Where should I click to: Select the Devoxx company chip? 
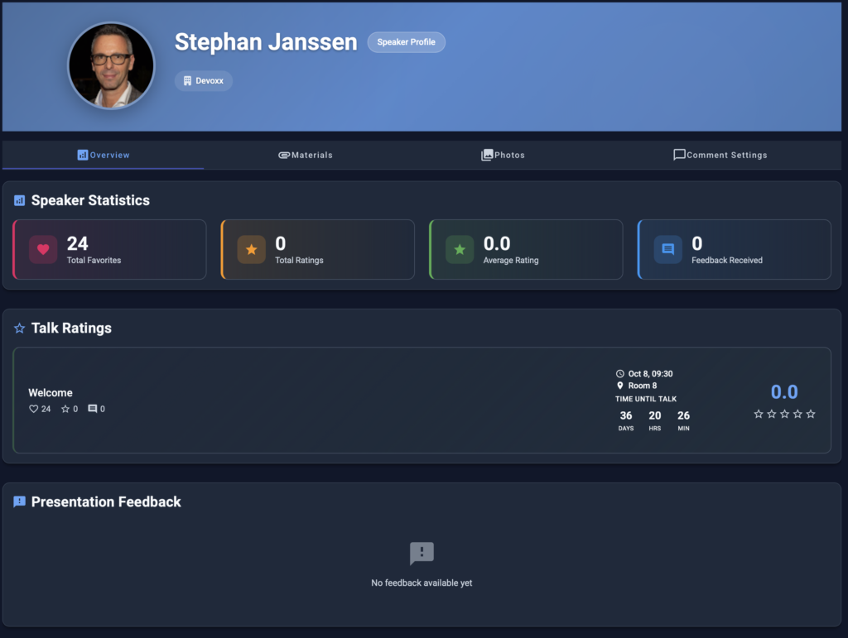point(204,80)
